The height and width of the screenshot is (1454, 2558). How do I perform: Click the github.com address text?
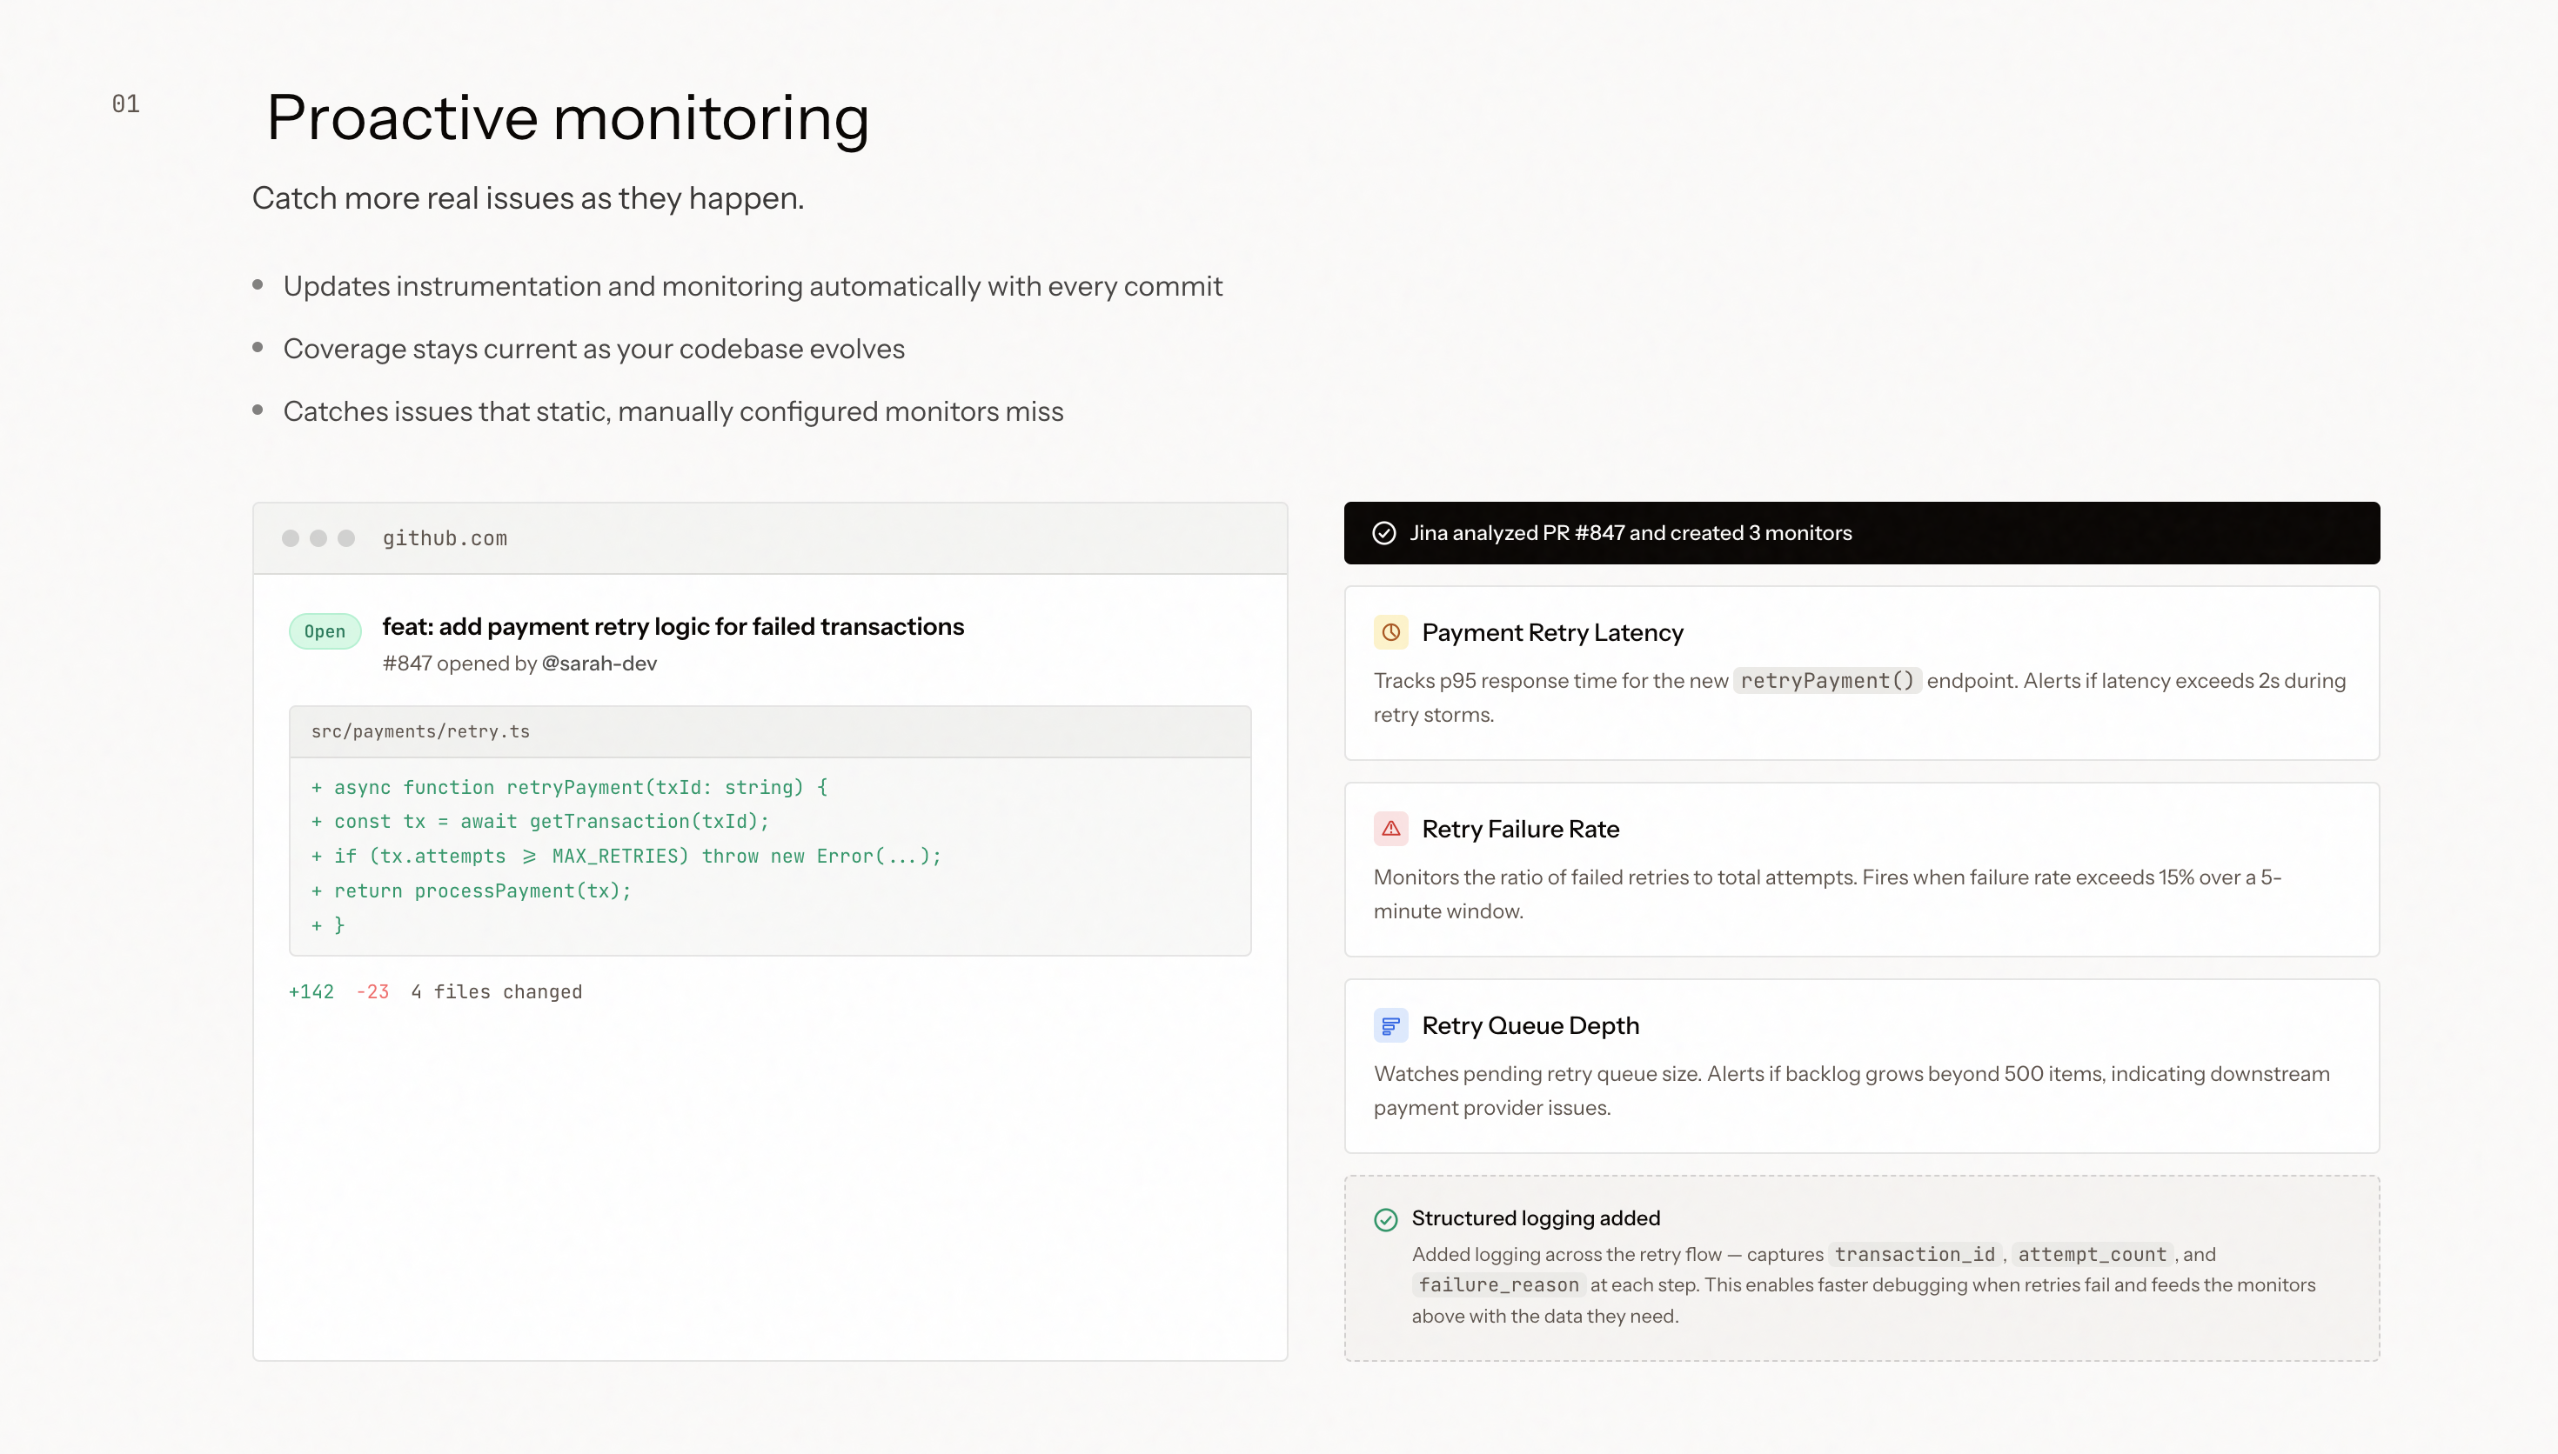click(445, 538)
